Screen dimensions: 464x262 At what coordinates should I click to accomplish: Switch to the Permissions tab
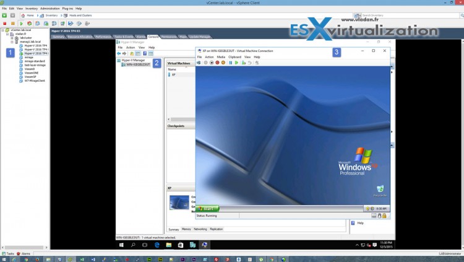(169, 37)
